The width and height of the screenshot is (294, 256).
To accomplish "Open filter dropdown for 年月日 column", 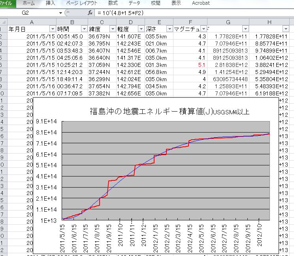I will coord(53,29).
